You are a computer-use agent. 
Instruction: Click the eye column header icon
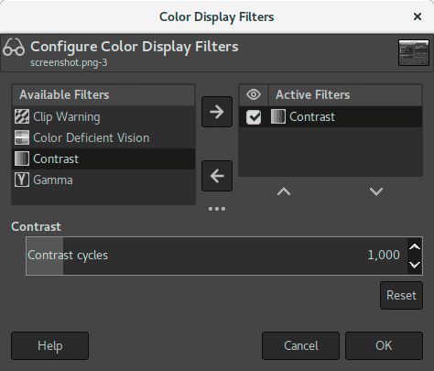(x=254, y=94)
